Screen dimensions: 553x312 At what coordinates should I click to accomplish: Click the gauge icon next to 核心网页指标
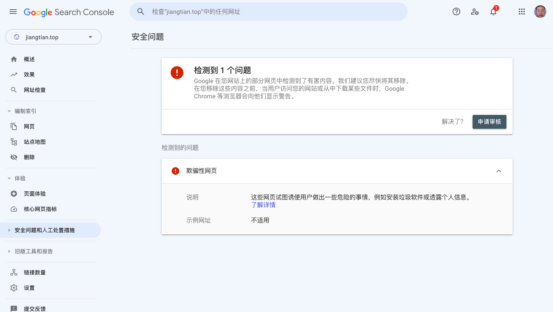tap(14, 209)
